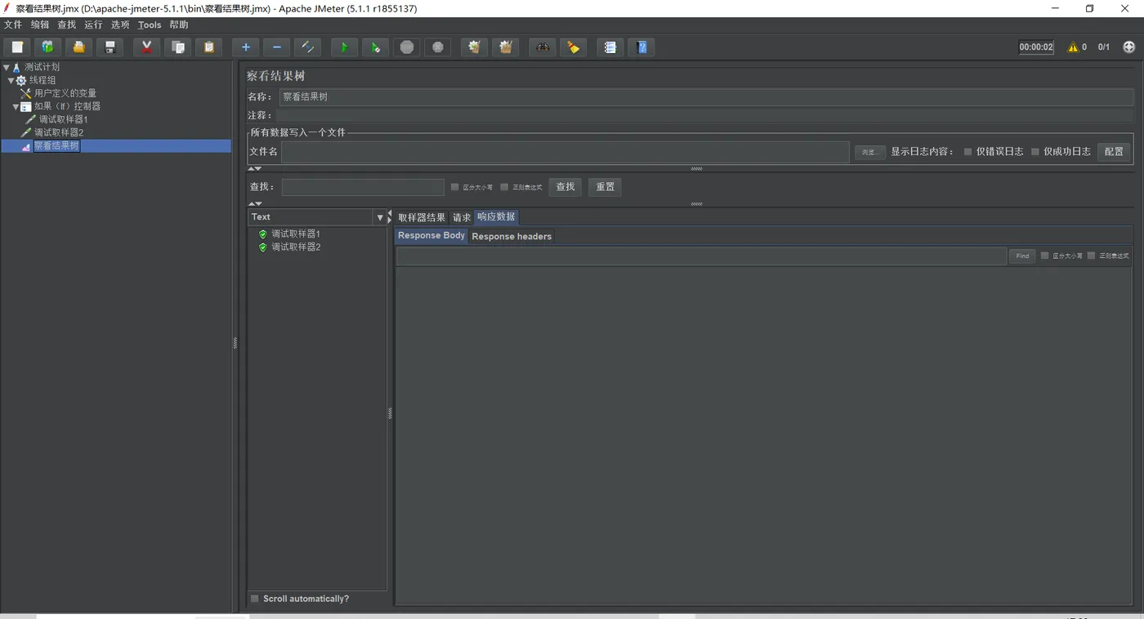The height and width of the screenshot is (619, 1144).
Task: Select 调试取样器1 in test plan tree
Action: tap(63, 119)
